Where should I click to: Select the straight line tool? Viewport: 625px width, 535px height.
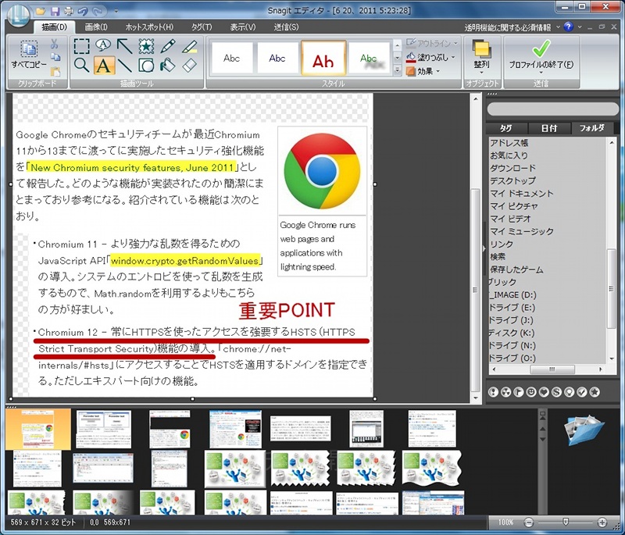tap(125, 66)
